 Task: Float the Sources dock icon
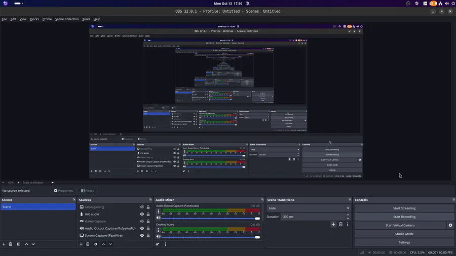[150, 200]
